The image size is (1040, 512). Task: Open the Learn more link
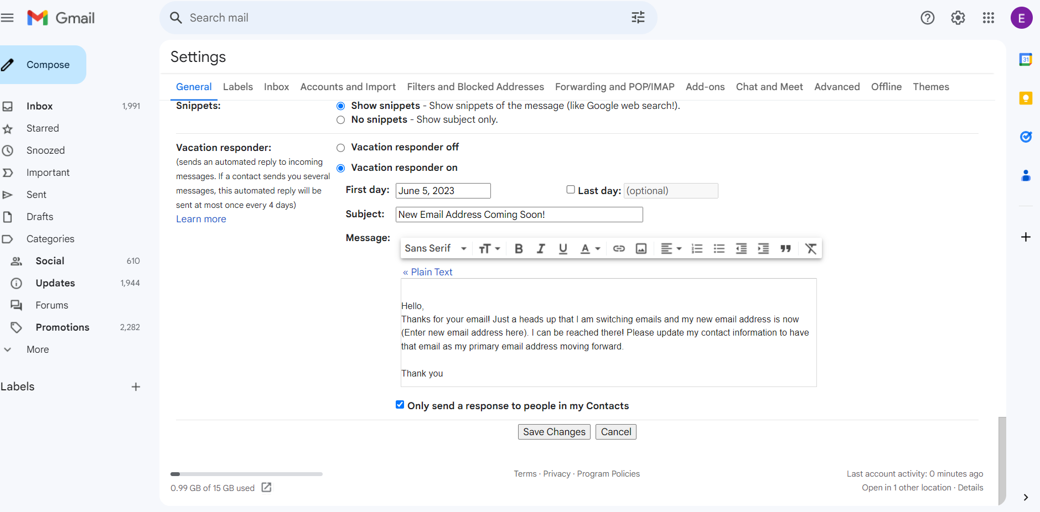[200, 218]
